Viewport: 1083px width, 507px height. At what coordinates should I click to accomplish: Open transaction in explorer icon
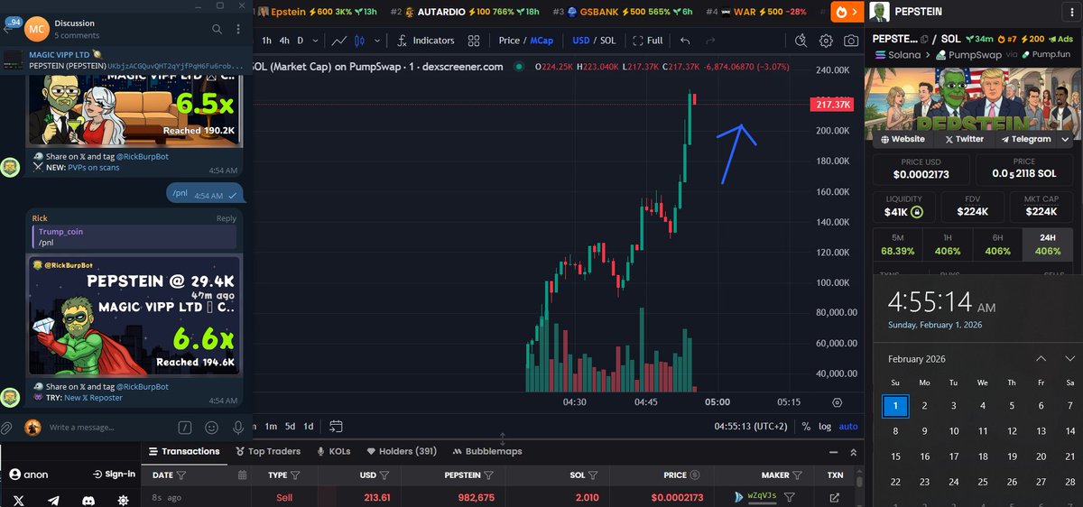834,497
